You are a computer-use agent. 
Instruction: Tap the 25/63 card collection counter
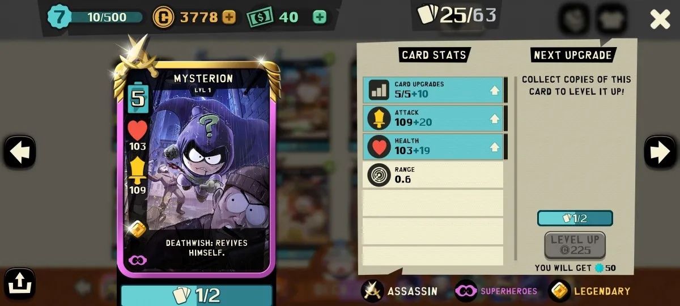(458, 15)
